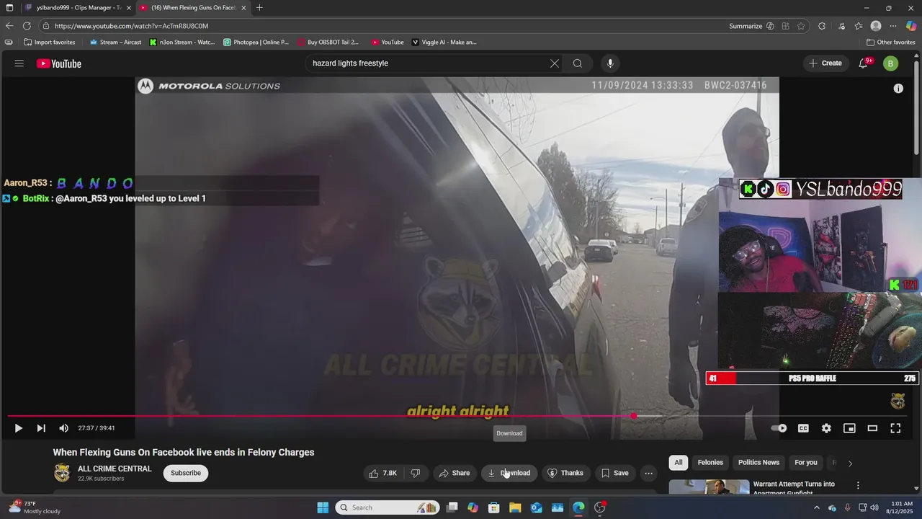Click the Create button
The width and height of the screenshot is (922, 519).
click(x=825, y=63)
